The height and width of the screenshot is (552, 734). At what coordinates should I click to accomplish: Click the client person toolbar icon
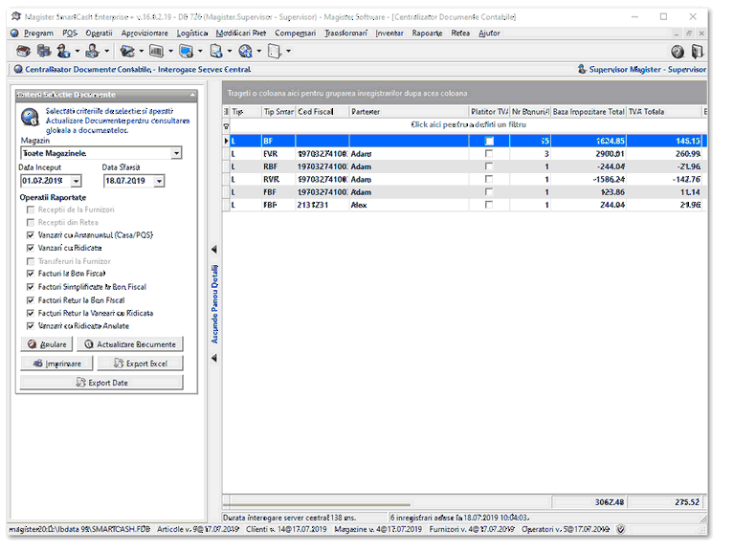pyautogui.click(x=92, y=51)
